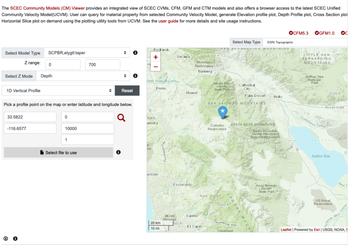Screen dimensions: 348x245
Task: Click the Banning label on map
Action: (205, 71)
